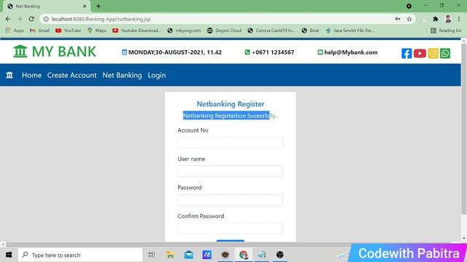Focus the User name input field
Viewport: 467px width, 262px height.
(x=231, y=171)
